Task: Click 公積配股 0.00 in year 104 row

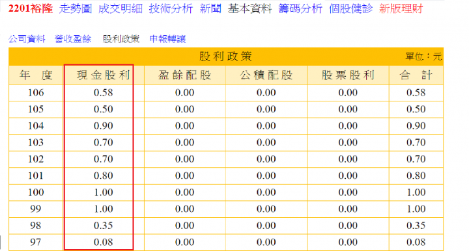Action: (266, 126)
